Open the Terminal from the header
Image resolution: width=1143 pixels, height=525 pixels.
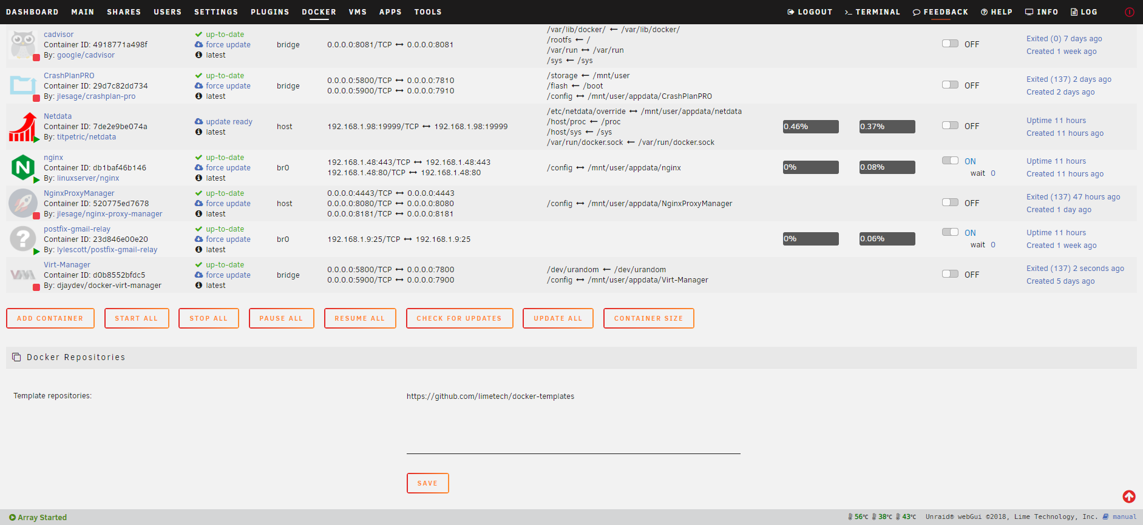[x=872, y=12]
